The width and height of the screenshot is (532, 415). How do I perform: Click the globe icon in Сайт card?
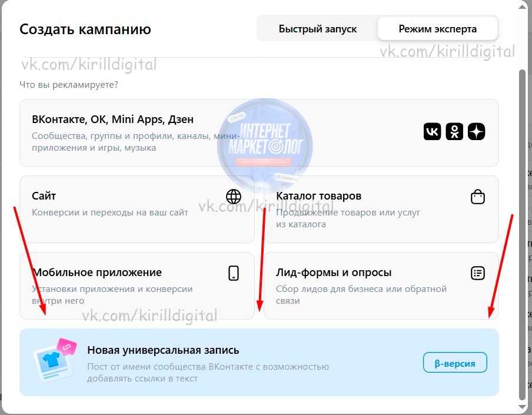pos(234,196)
